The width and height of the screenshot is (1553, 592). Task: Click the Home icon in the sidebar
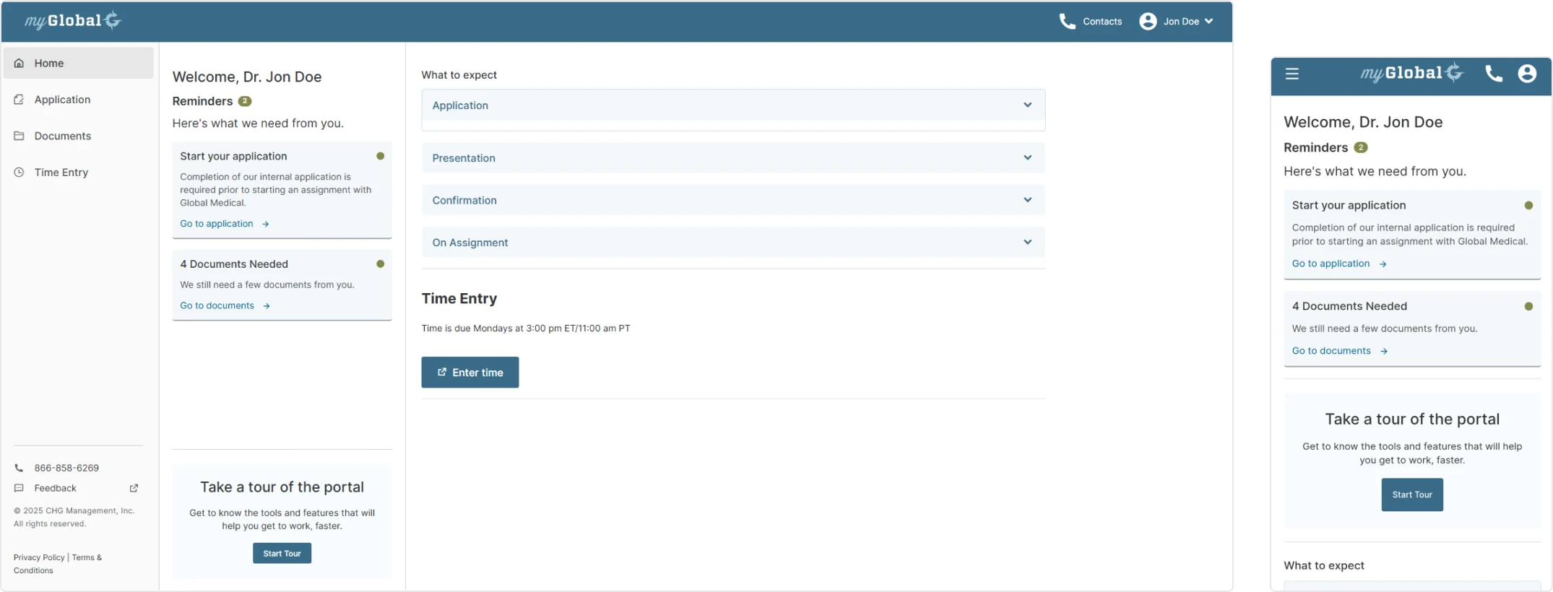20,64
